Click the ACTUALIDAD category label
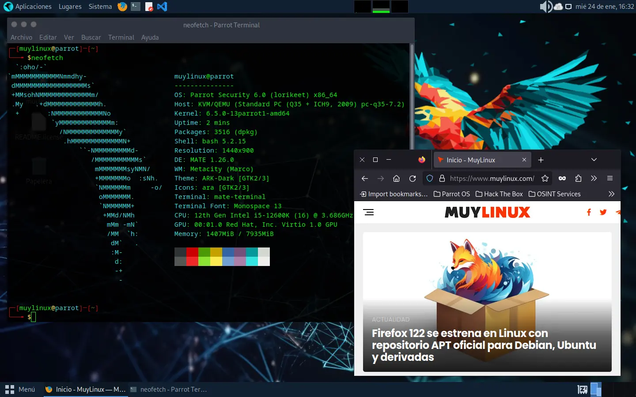Image resolution: width=636 pixels, height=397 pixels. [x=390, y=319]
